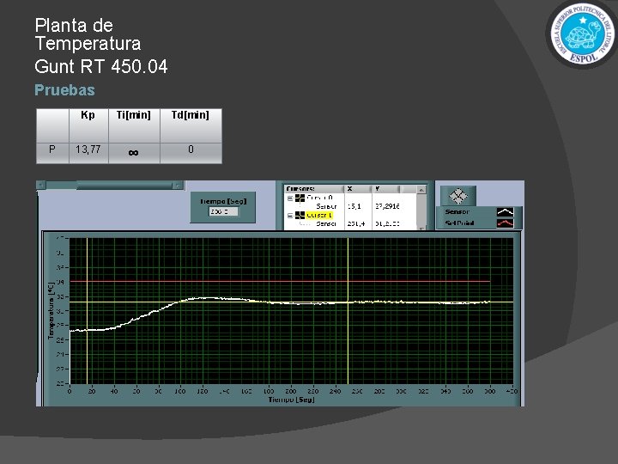Click the x-axis tick label 200
Screen dimensions: 618x464
(x=290, y=392)
